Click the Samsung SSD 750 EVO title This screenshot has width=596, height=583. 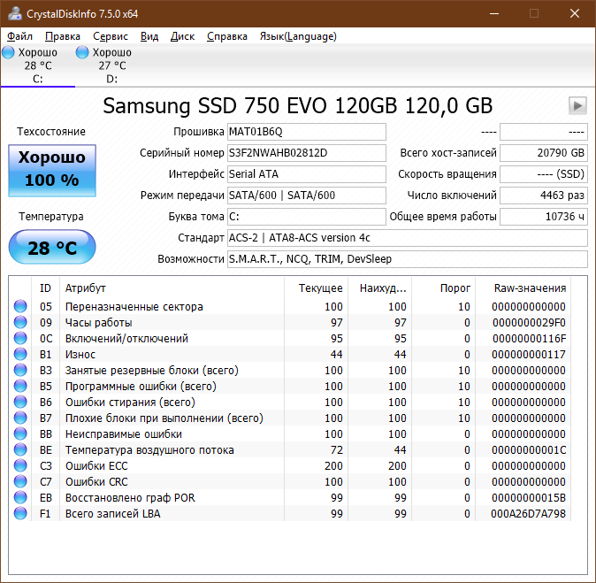pyautogui.click(x=298, y=106)
